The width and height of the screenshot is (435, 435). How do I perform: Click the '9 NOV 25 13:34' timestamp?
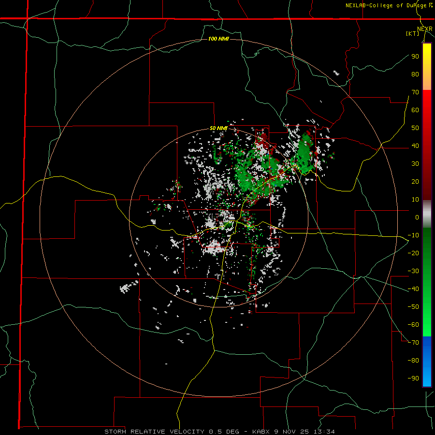point(304,432)
